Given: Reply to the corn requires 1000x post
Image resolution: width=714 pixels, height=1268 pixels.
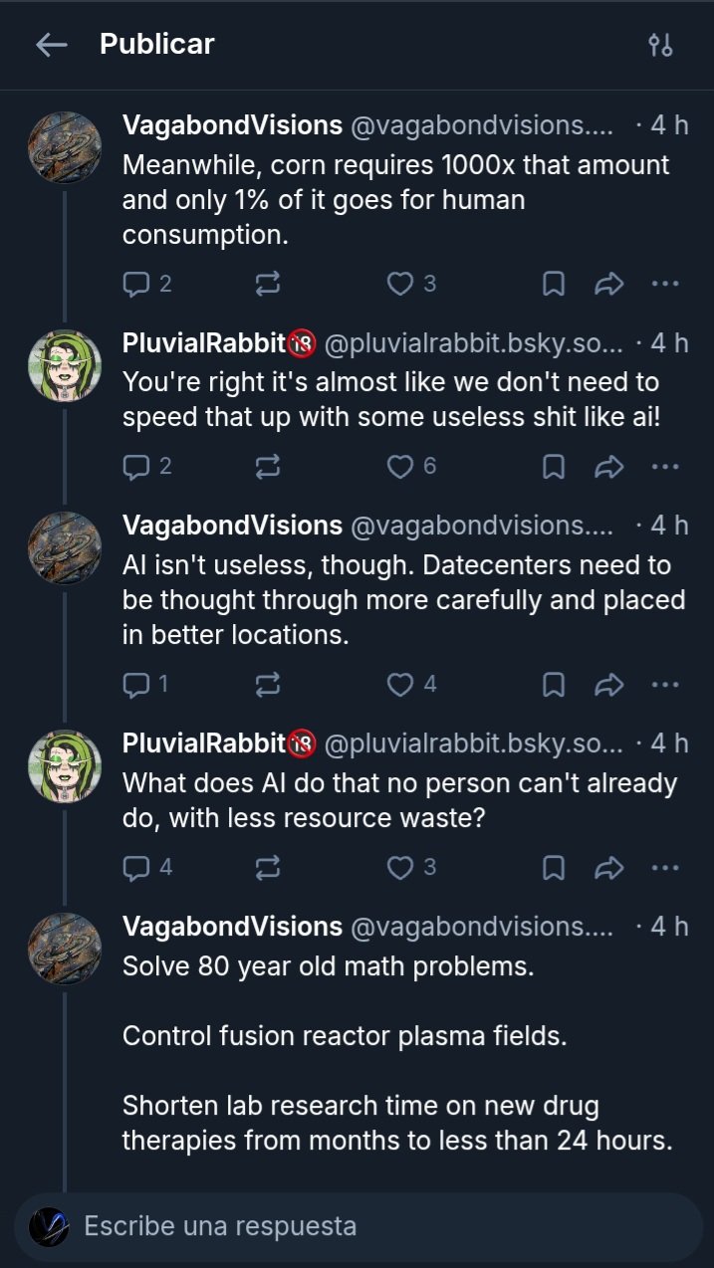Looking at the screenshot, I should coord(146,284).
